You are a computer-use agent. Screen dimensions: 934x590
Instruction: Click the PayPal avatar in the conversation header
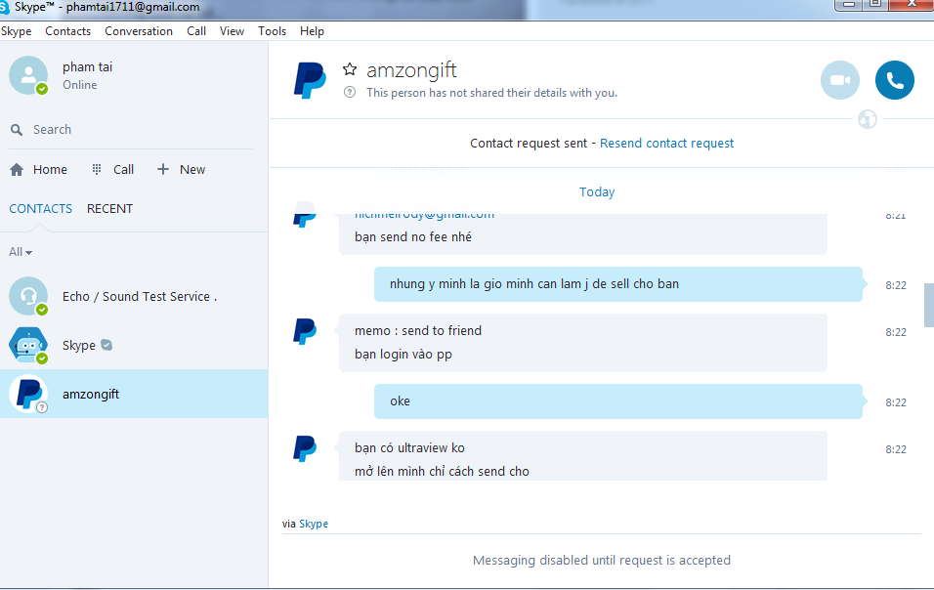[310, 80]
